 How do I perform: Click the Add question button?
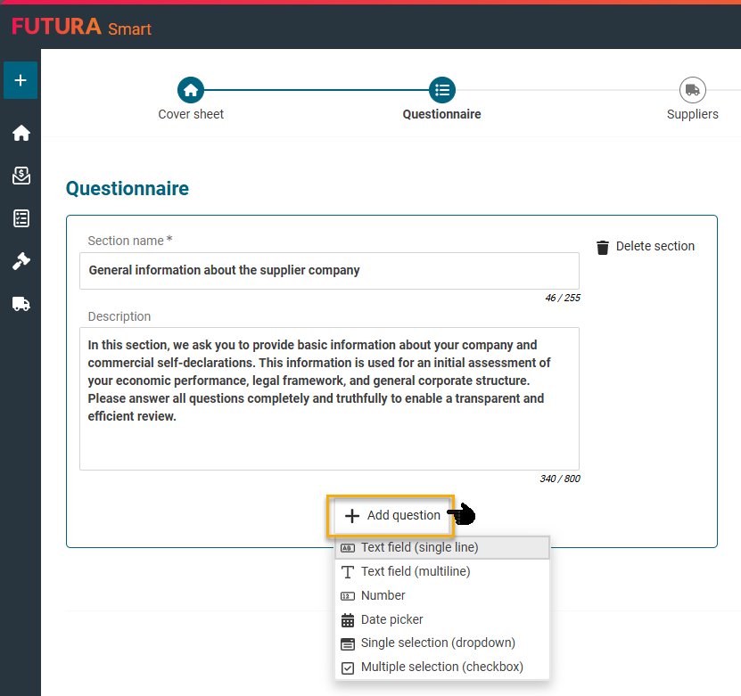coord(392,515)
